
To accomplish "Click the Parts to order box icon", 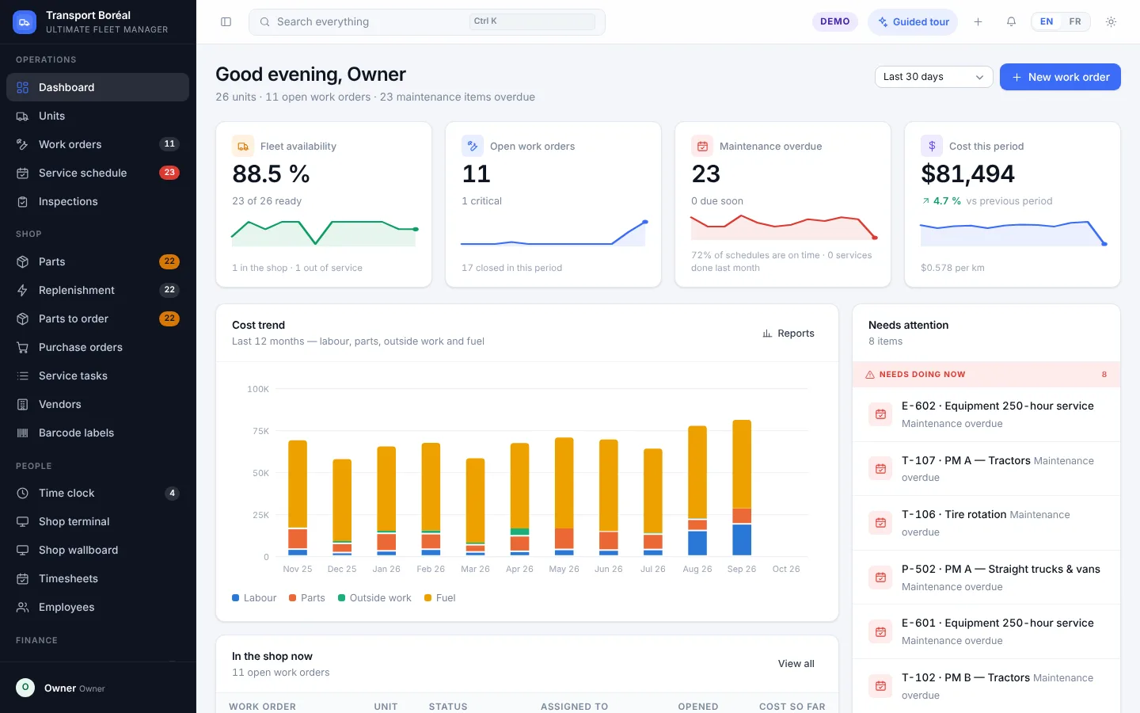I will pos(23,318).
